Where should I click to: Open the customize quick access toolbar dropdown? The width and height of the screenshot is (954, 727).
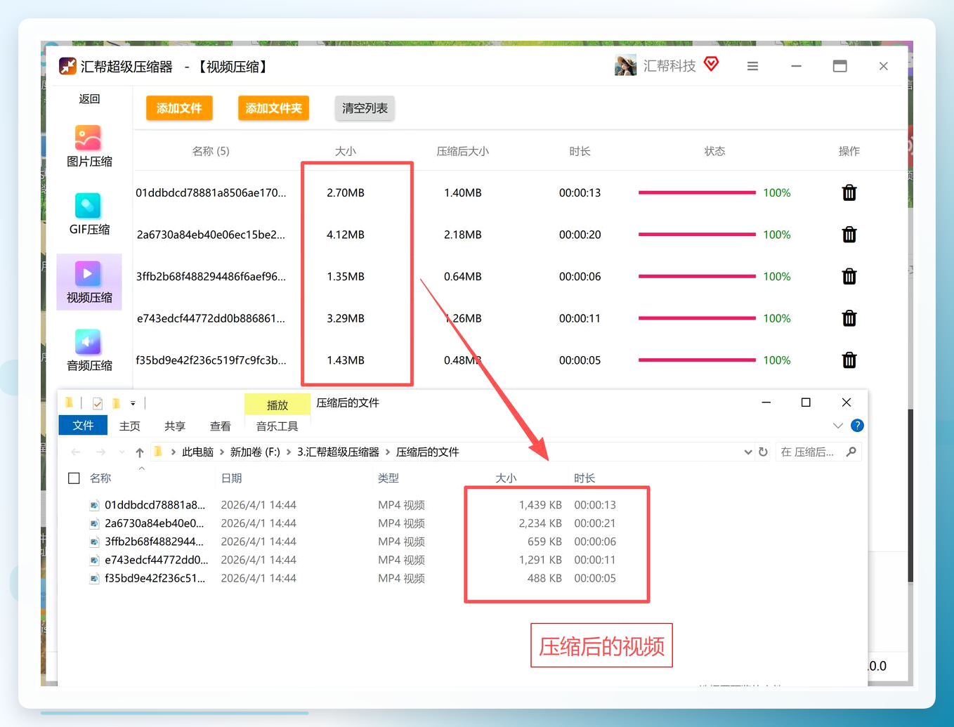point(133,403)
